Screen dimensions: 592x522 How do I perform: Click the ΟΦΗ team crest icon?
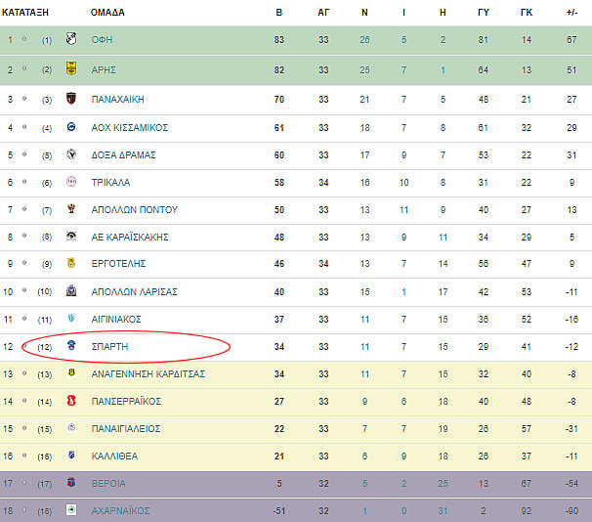click(x=71, y=38)
